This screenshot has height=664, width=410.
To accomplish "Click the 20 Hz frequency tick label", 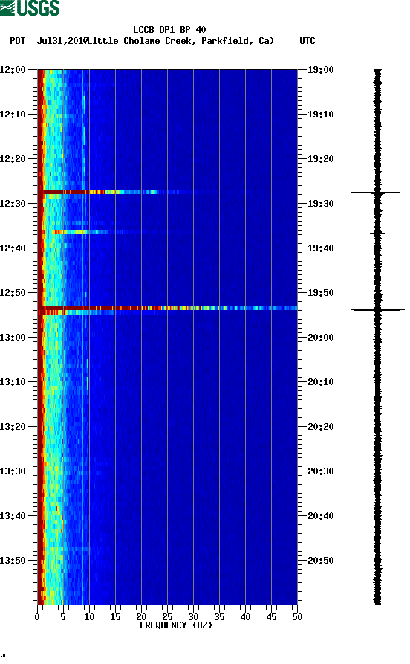I will (141, 617).
